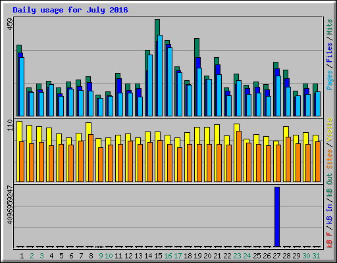Click the 110 axis value label

(10, 125)
